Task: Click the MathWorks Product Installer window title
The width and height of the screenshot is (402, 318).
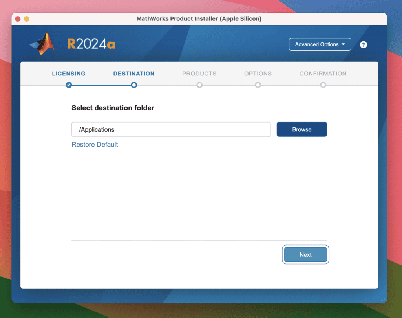Action: point(199,19)
